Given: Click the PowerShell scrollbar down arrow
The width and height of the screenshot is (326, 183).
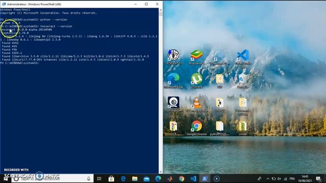Looking at the screenshot, I should tap(160, 172).
